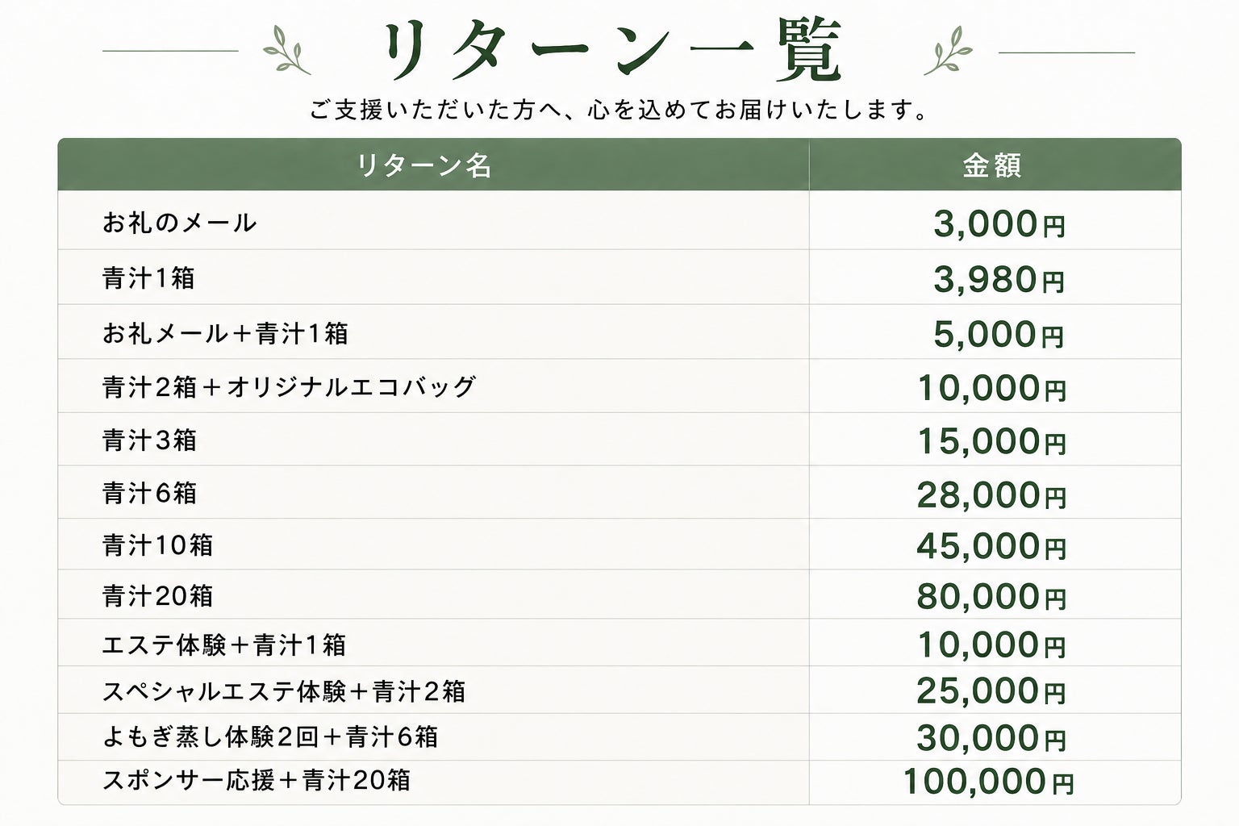Click the リターン一覧 heading
Image resolution: width=1239 pixels, height=826 pixels.
click(614, 50)
